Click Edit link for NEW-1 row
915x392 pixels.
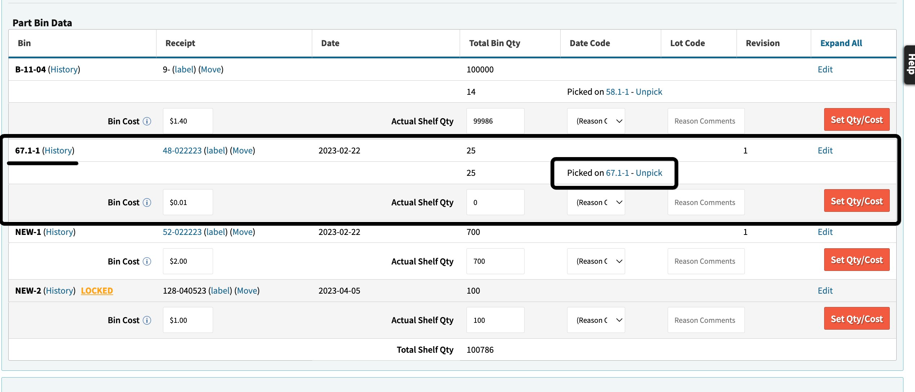[x=825, y=232]
